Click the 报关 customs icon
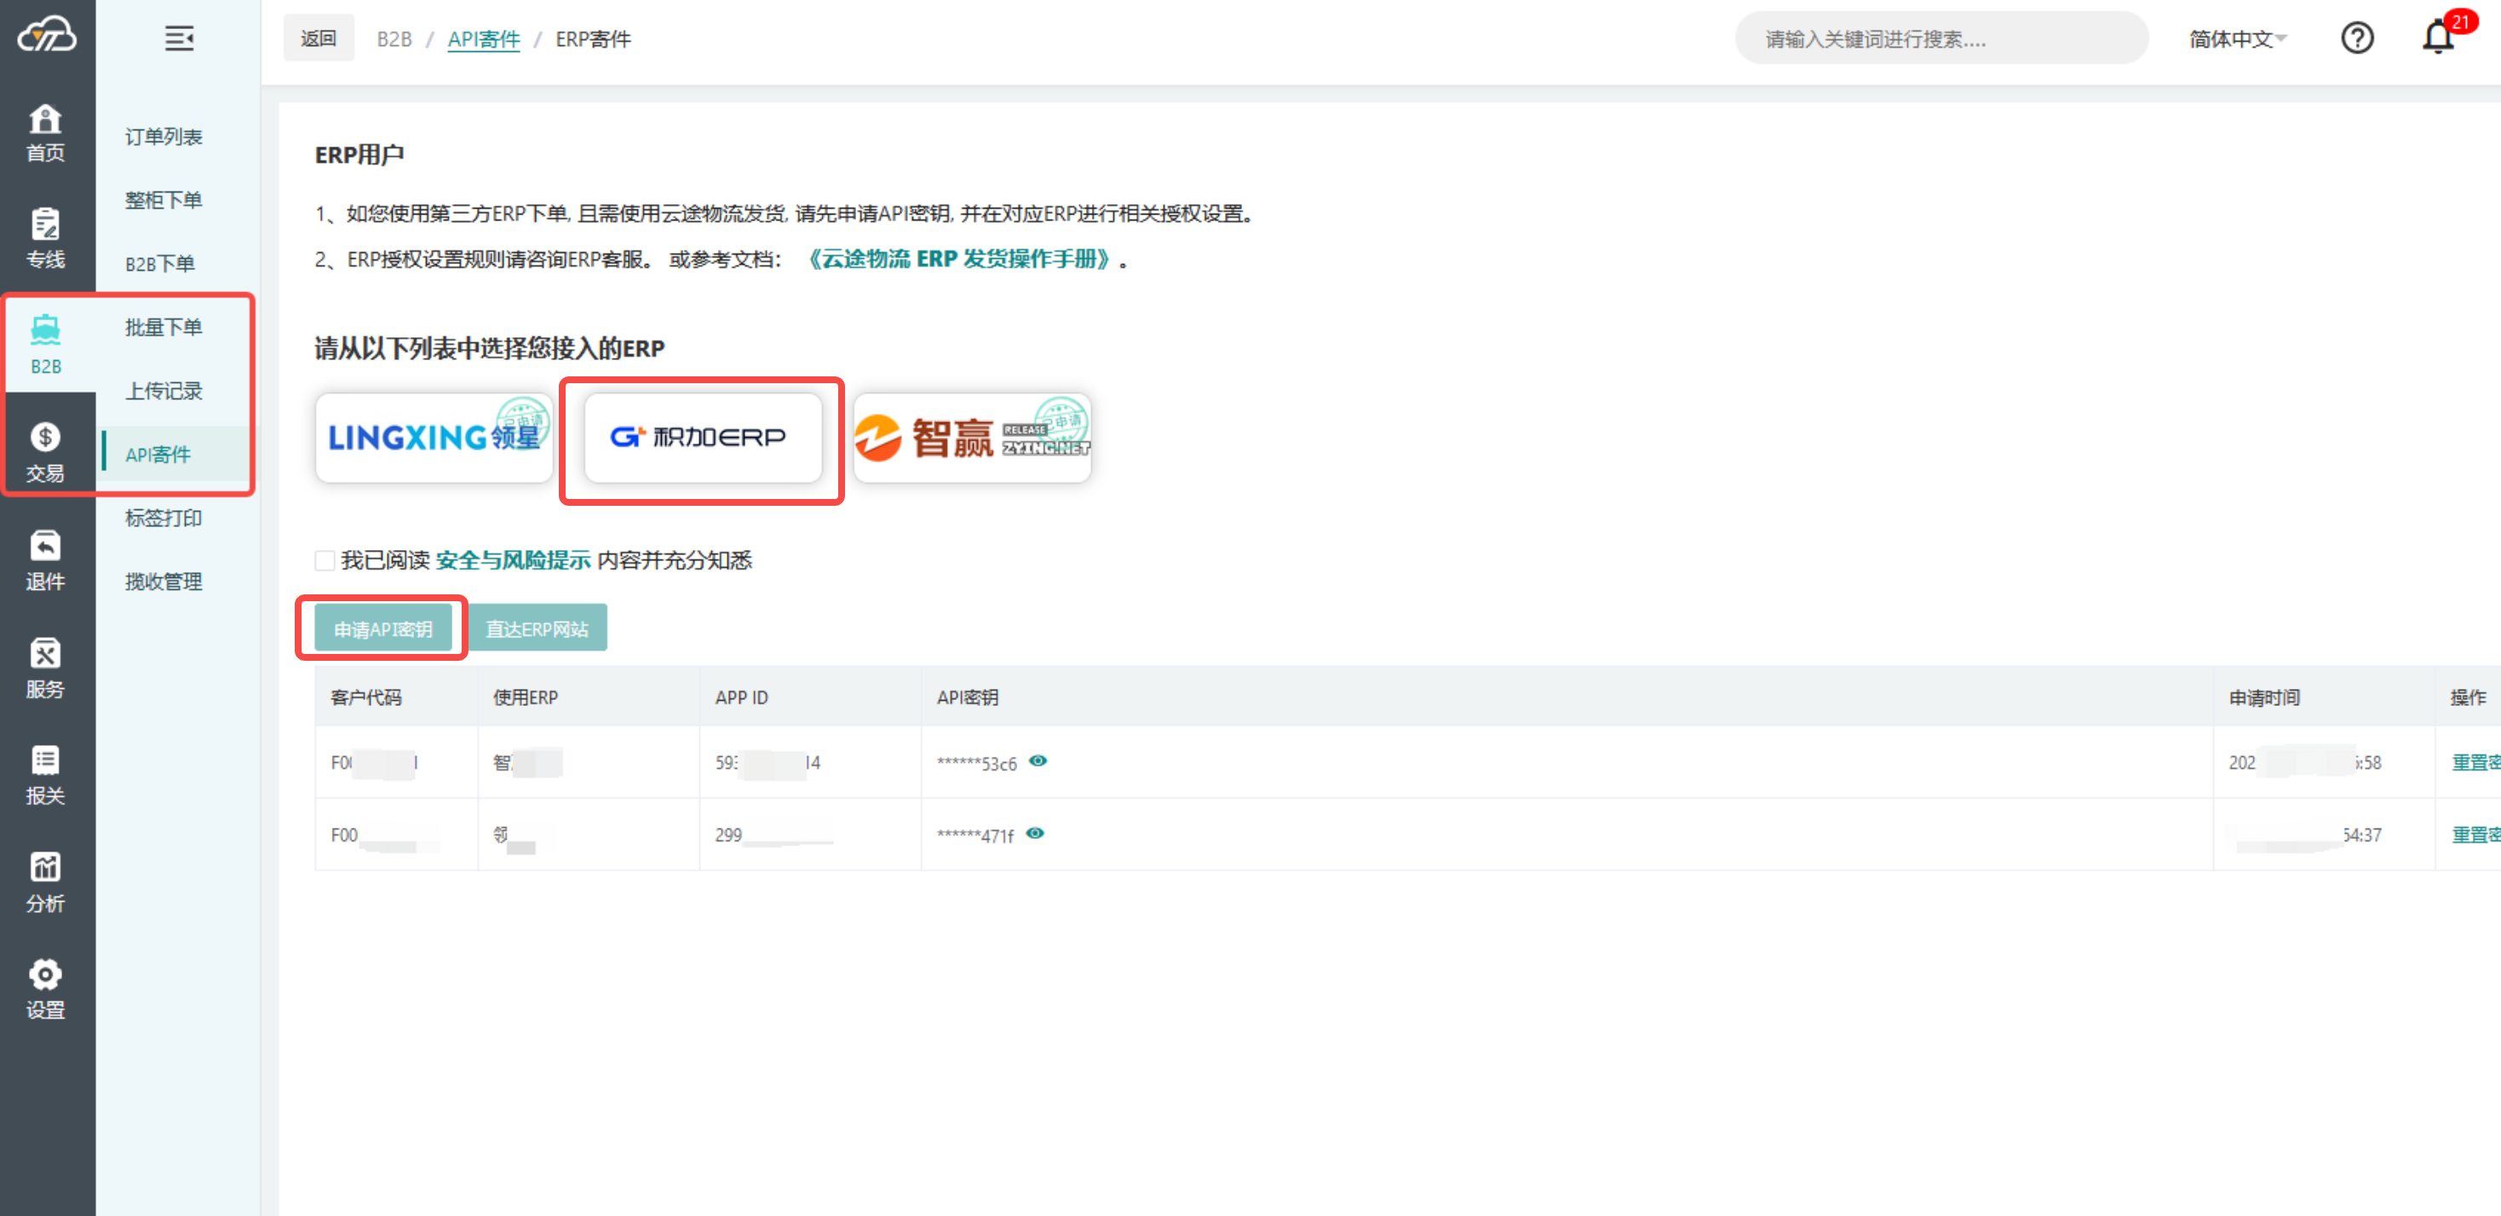Screen dimensions: 2501x1216 tap(44, 760)
